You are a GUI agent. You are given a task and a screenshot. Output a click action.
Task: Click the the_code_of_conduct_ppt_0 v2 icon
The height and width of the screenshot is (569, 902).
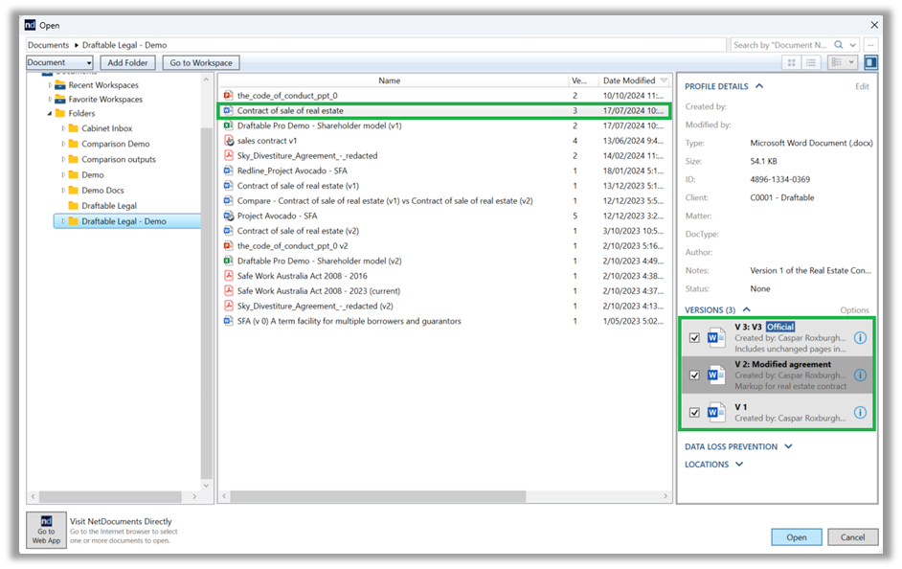[229, 245]
